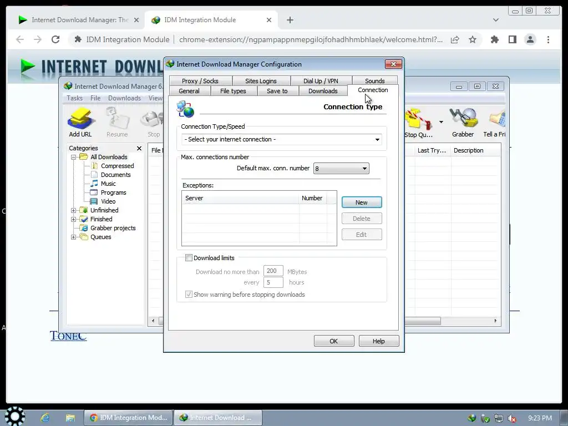Switch to the Proxy / Socks tab
The image size is (568, 426).
point(200,81)
